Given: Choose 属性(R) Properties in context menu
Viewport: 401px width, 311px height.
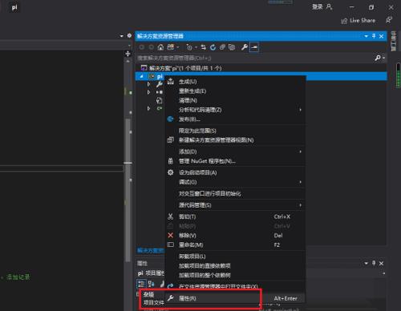Looking at the screenshot, I should [235, 298].
